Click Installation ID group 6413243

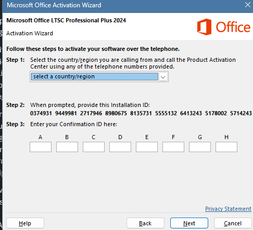click(191, 113)
